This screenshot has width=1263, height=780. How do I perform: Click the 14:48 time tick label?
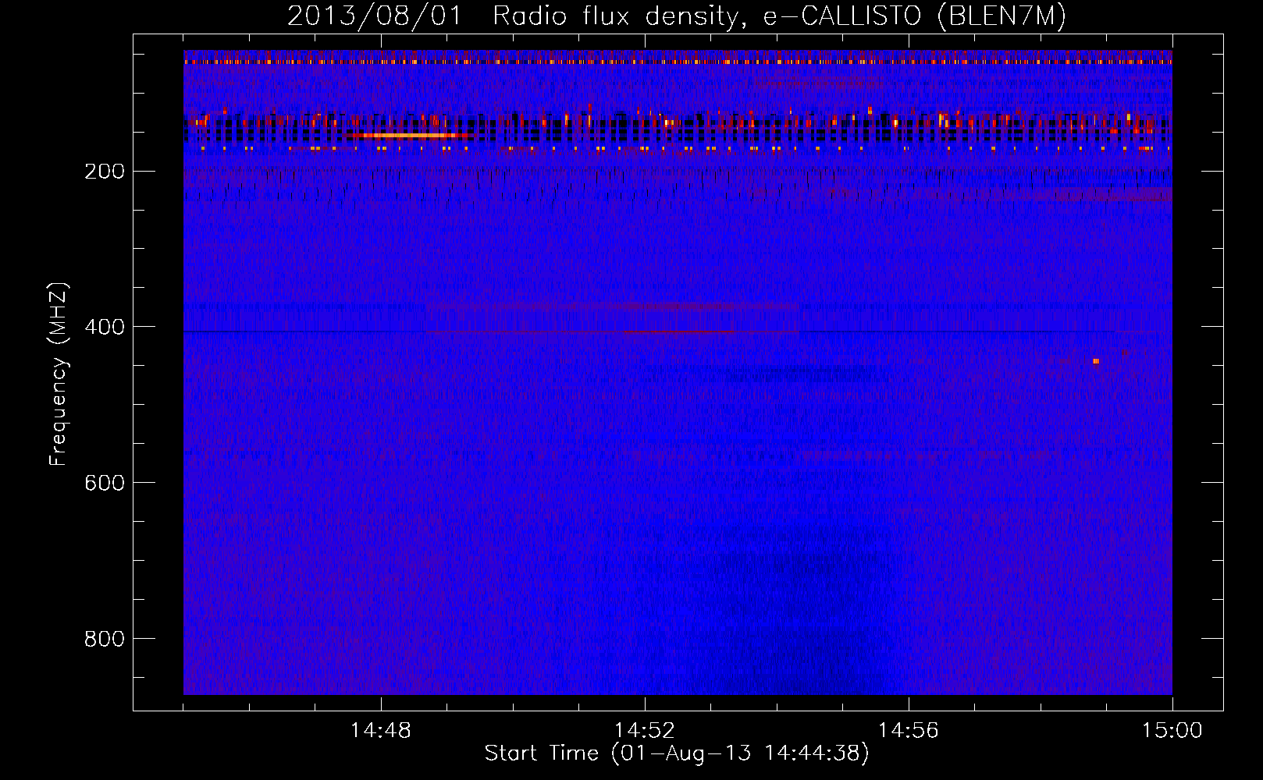381,731
